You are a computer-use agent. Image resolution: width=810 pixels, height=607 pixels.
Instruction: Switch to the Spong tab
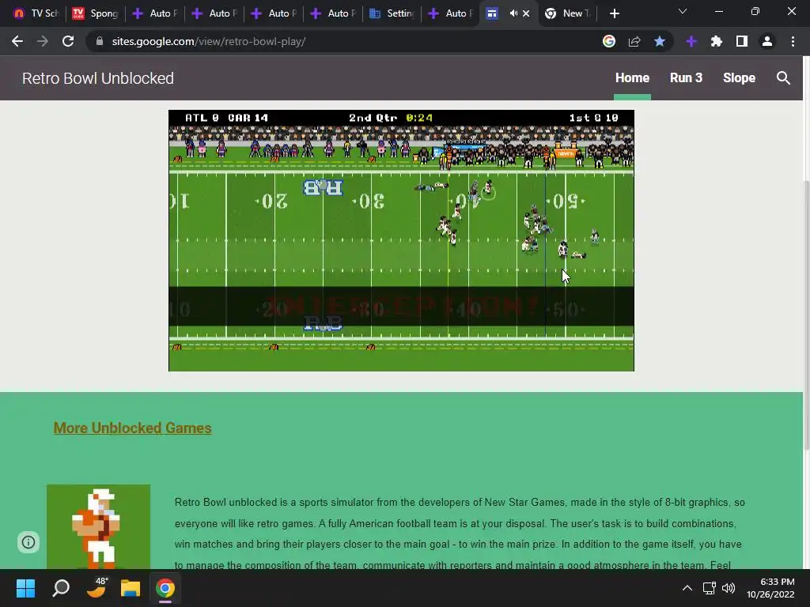point(95,13)
